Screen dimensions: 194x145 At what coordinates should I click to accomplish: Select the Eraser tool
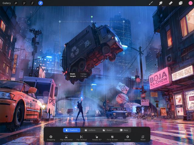tap(171, 3)
